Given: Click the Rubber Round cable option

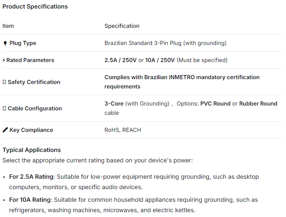Looking at the screenshot, I should tap(258, 104).
